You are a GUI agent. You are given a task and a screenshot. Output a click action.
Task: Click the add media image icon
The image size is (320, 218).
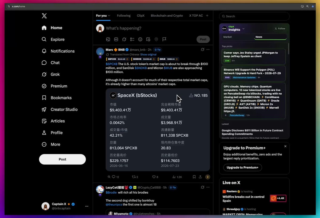108,39
